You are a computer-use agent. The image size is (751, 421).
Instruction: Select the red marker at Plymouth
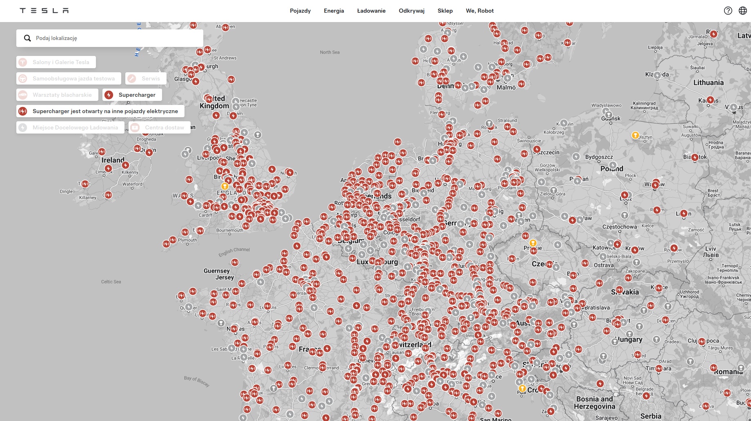point(173,240)
